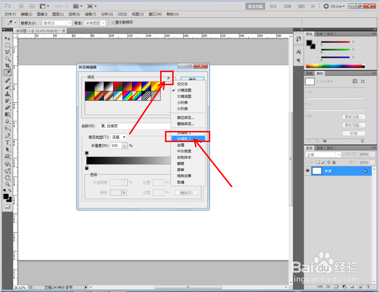Click the foreground color swatch in toolbox

(6, 197)
